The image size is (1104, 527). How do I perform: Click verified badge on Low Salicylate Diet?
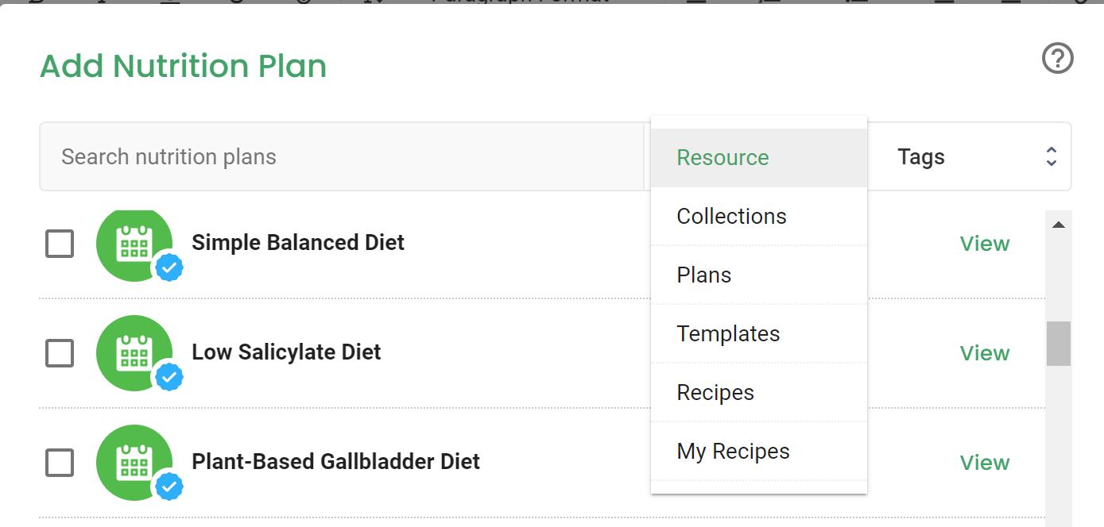(x=169, y=378)
